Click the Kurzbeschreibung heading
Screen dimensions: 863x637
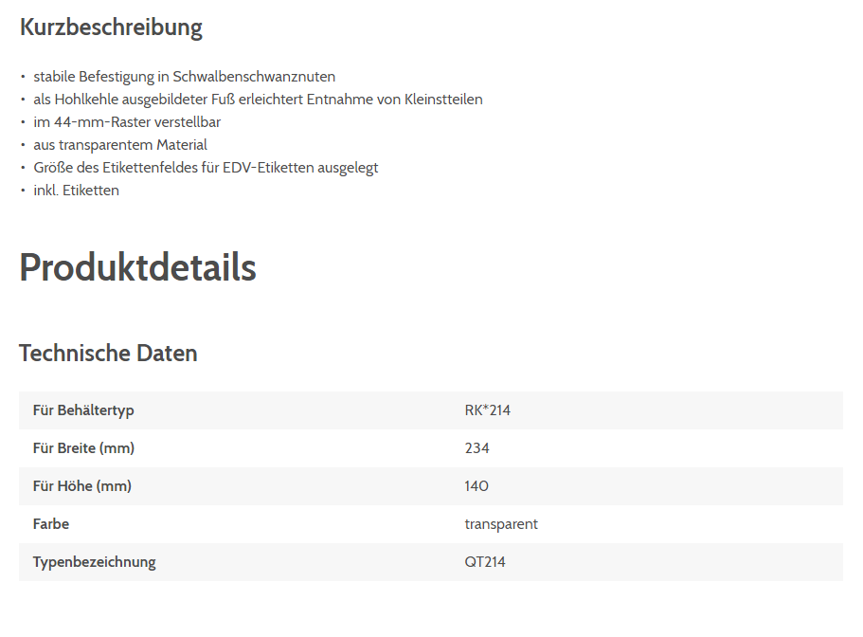click(111, 27)
